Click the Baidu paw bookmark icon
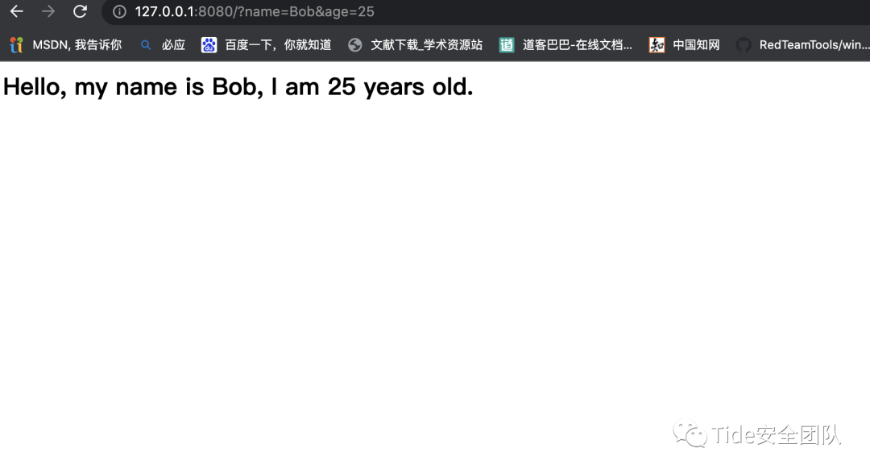870x473 pixels. (209, 45)
